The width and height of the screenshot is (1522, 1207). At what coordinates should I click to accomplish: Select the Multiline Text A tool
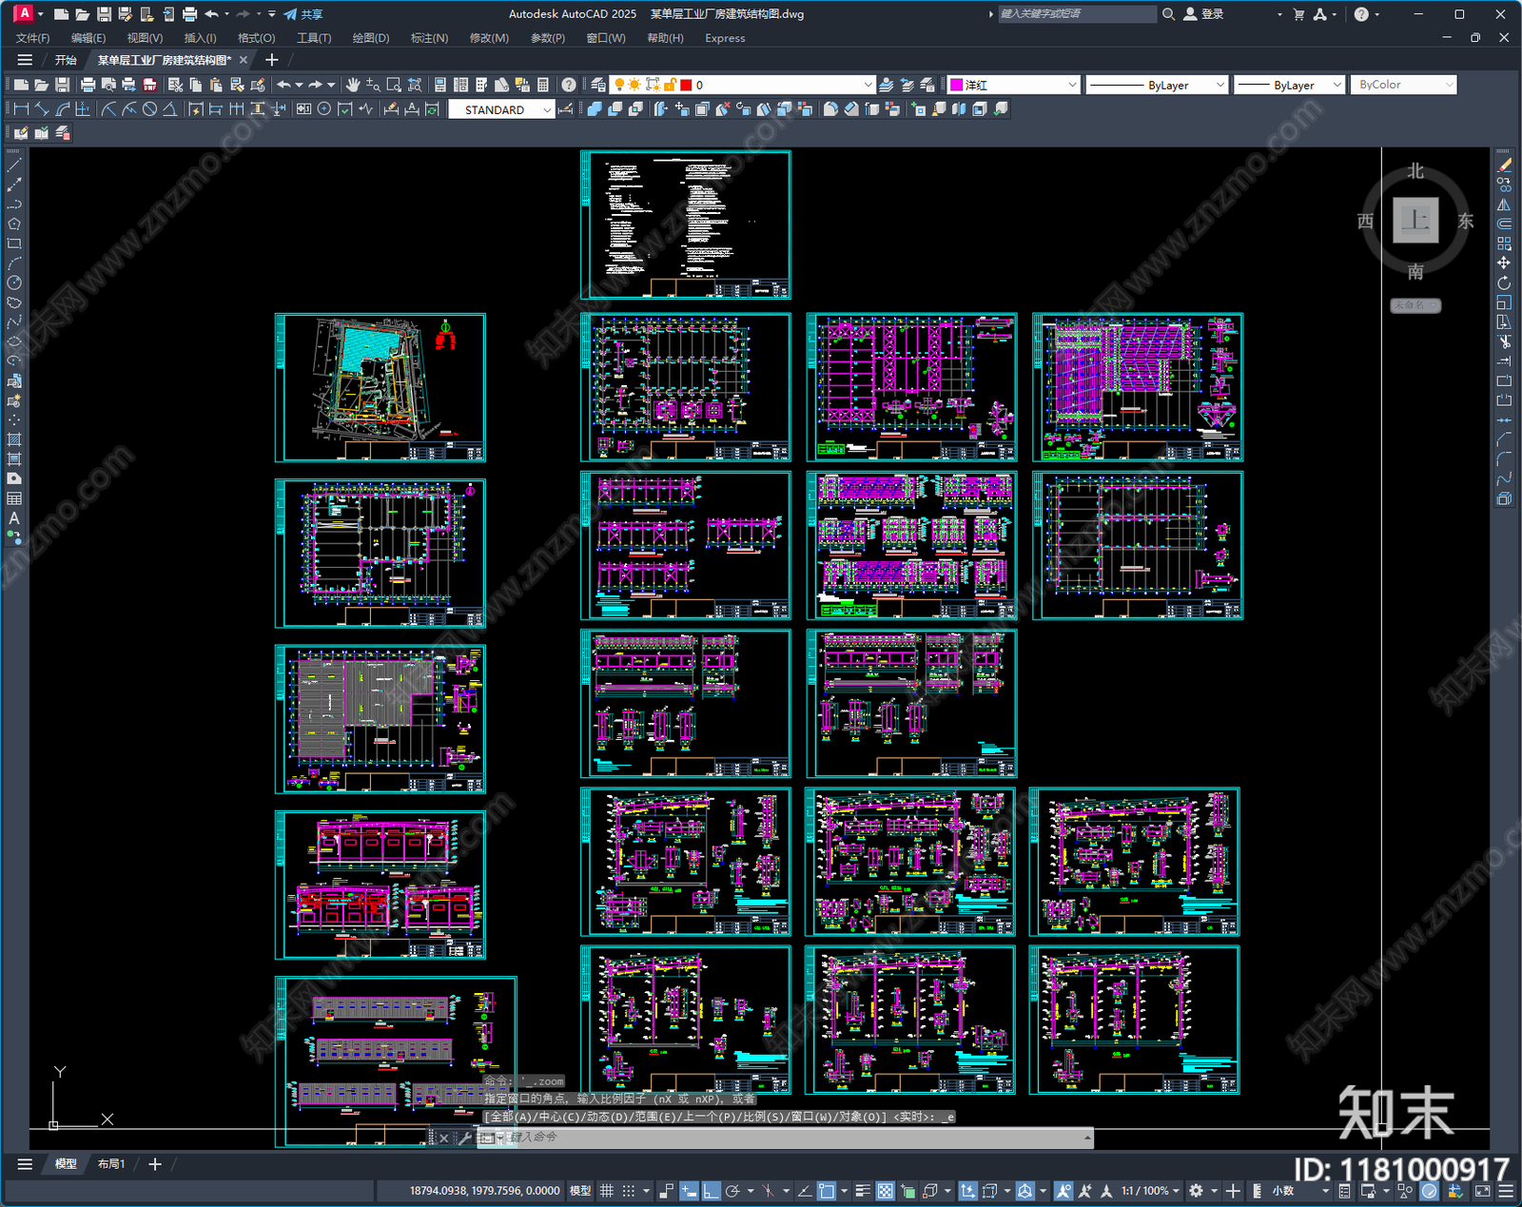(14, 518)
